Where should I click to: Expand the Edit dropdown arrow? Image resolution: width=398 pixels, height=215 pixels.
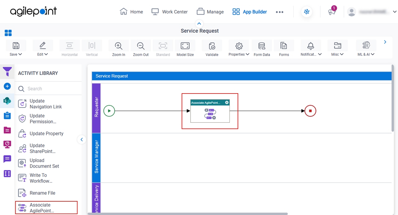point(46,54)
